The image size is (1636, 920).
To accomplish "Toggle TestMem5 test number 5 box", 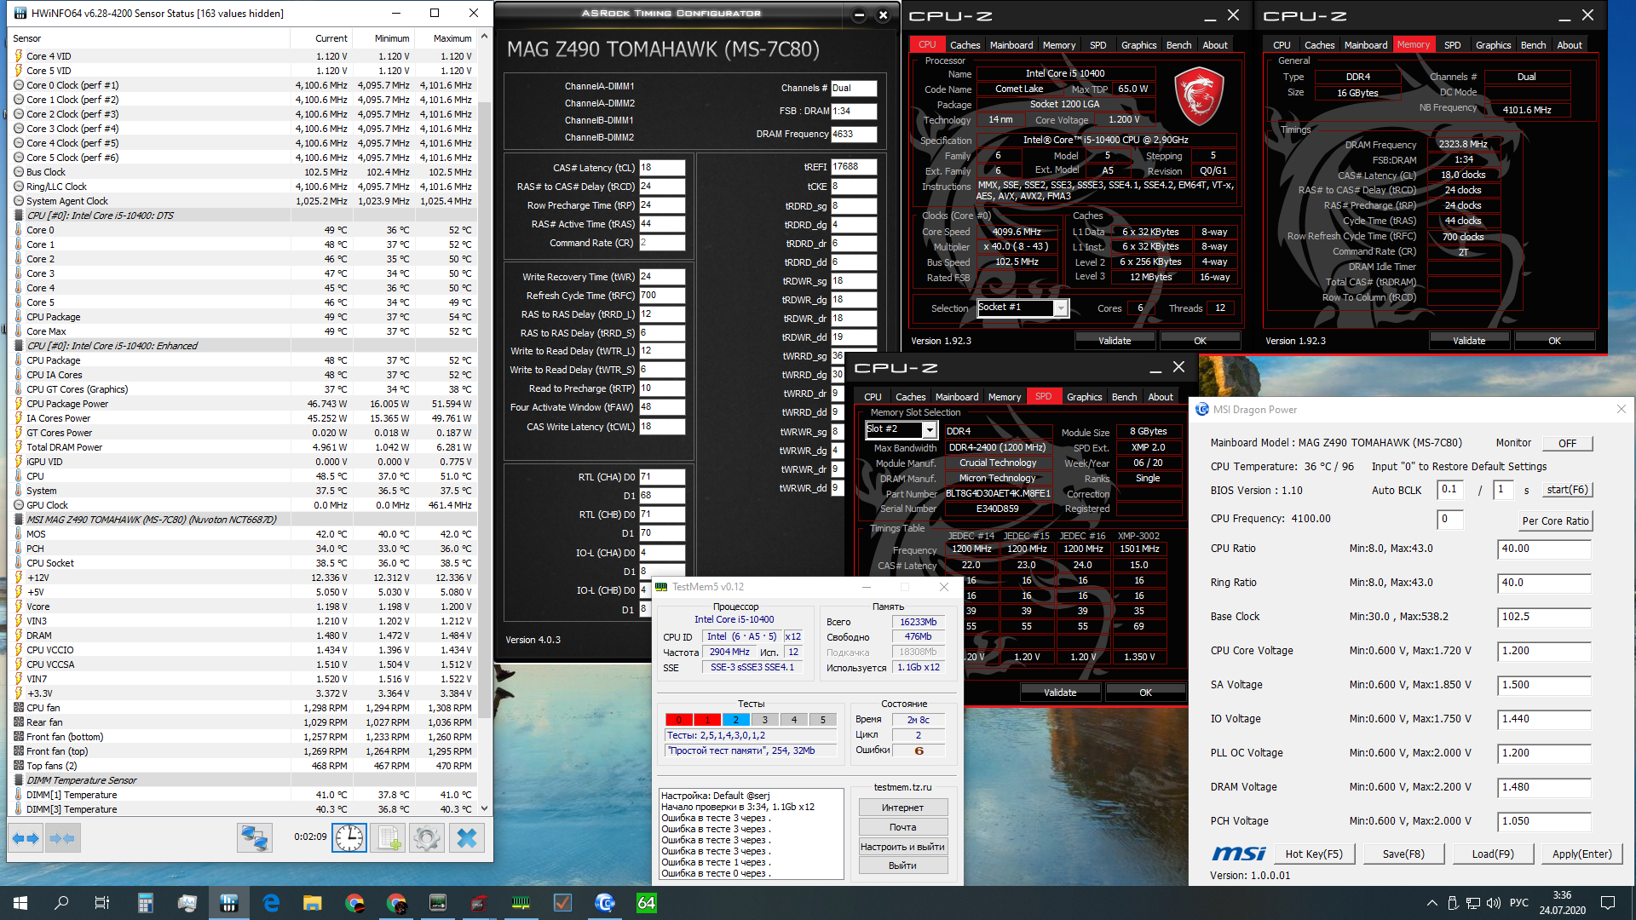I will pyautogui.click(x=822, y=720).
